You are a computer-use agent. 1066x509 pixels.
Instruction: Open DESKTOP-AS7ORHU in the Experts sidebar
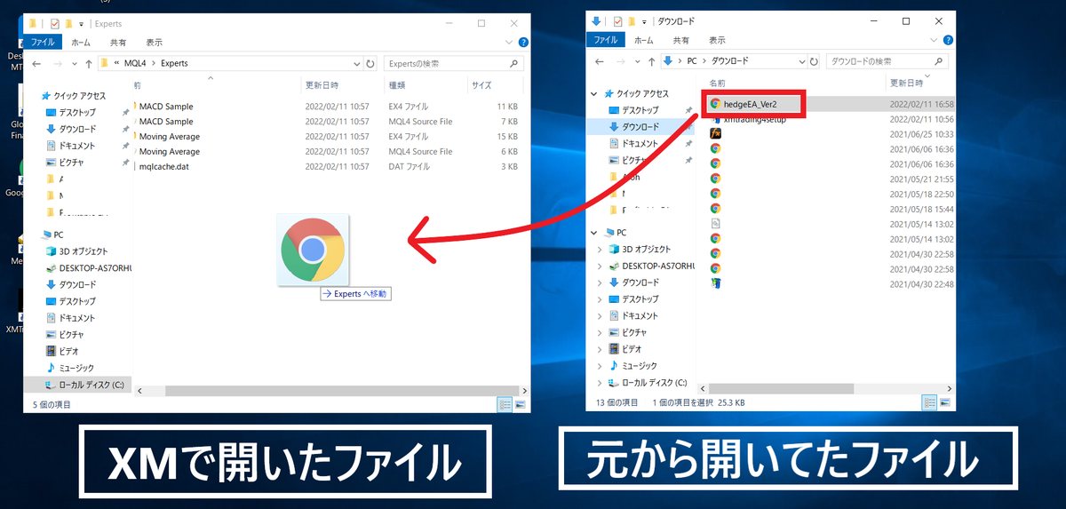[x=89, y=267]
